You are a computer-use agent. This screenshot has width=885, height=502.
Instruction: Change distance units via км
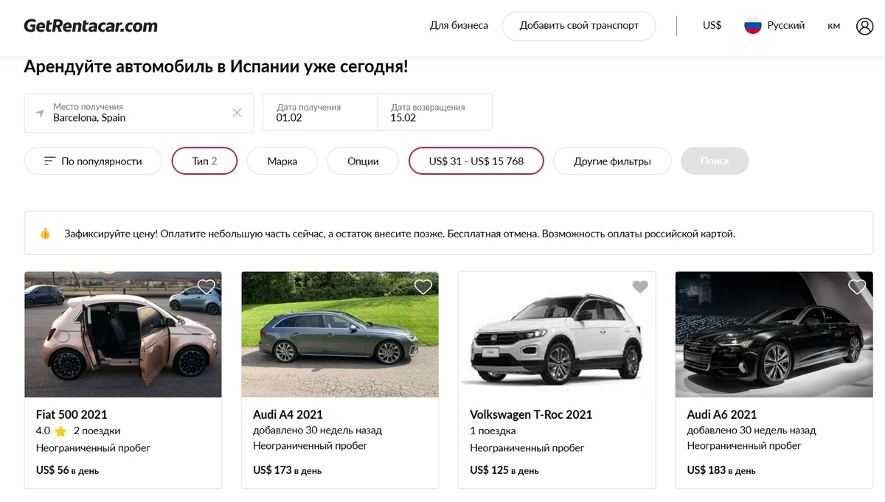point(833,26)
